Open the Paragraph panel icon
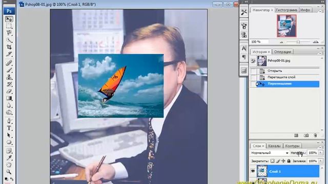 [x=244, y=57]
